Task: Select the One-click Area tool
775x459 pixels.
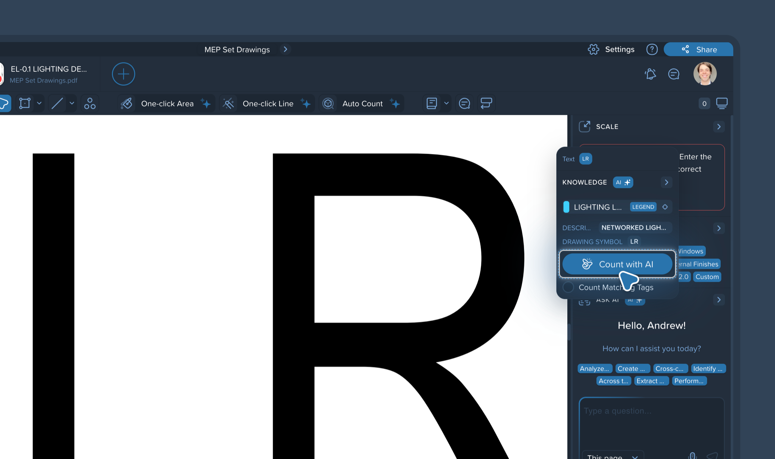Action: pos(167,104)
